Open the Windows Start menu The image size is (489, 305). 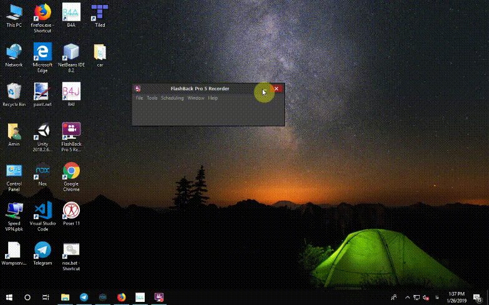tap(9, 298)
